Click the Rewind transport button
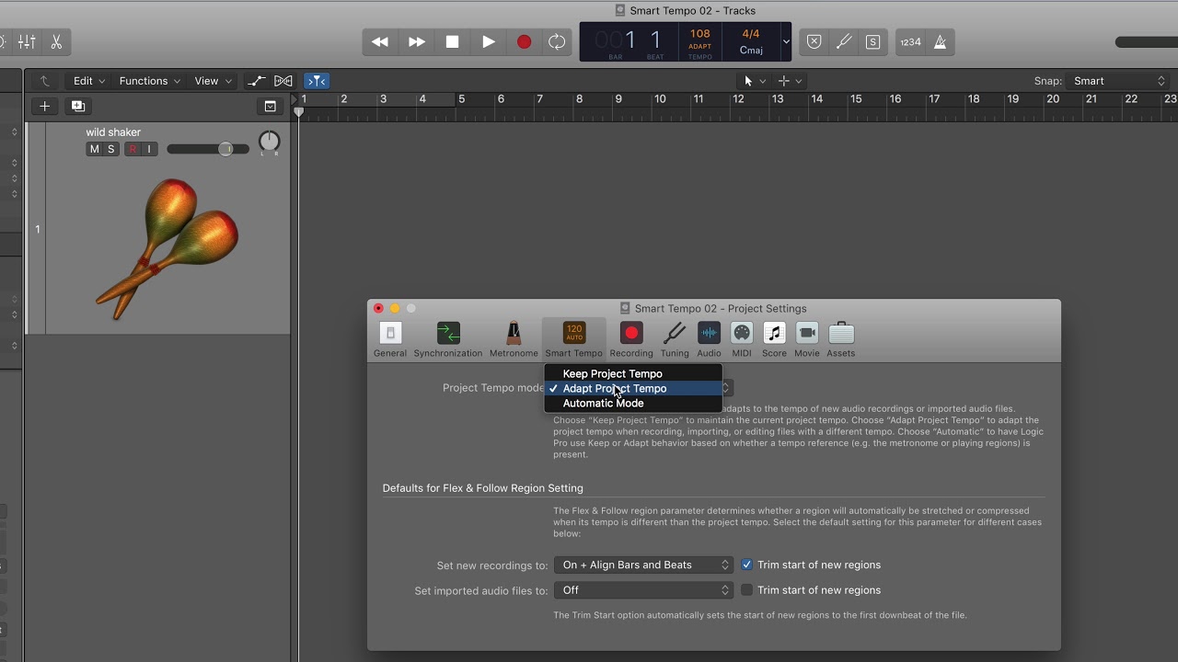1178x662 pixels. click(x=379, y=42)
